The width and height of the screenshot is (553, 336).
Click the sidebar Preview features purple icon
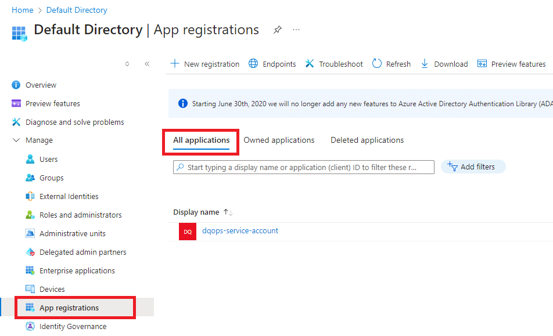tap(16, 103)
